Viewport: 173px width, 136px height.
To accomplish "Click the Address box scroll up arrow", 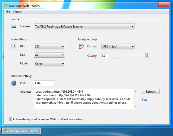I will click(136, 92).
